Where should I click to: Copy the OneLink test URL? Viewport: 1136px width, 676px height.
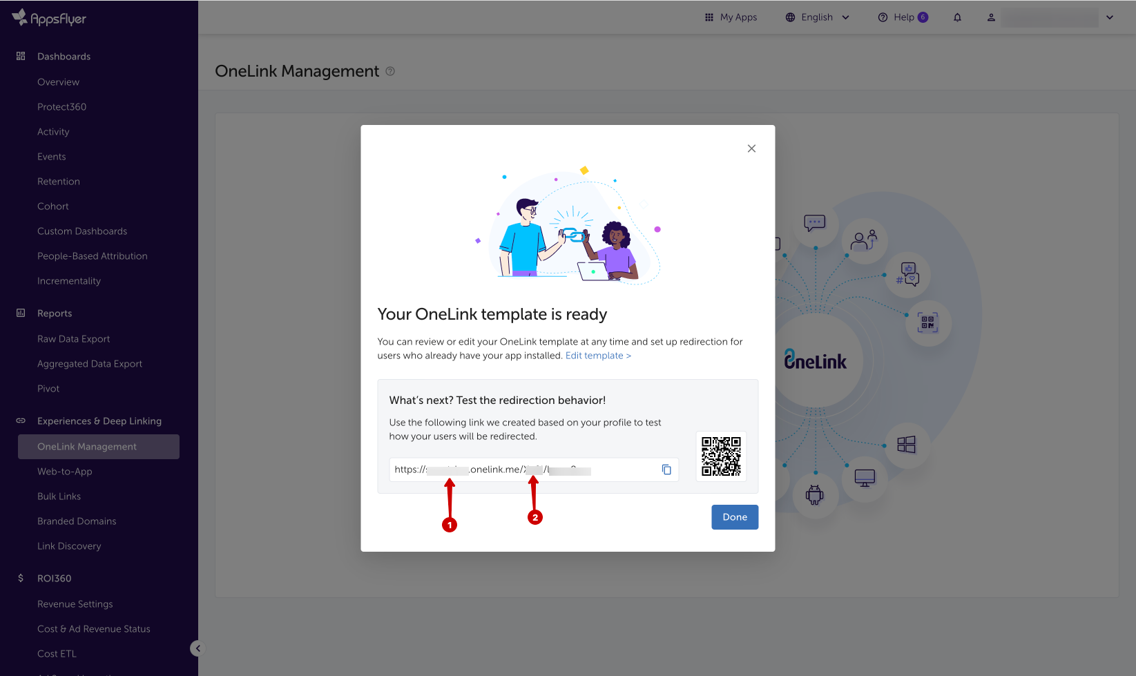pyautogui.click(x=666, y=470)
